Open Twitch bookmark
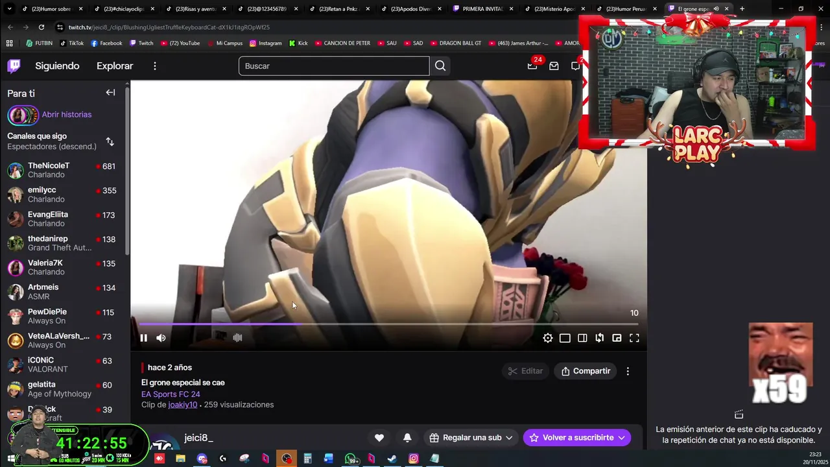830x467 pixels. tap(141, 43)
